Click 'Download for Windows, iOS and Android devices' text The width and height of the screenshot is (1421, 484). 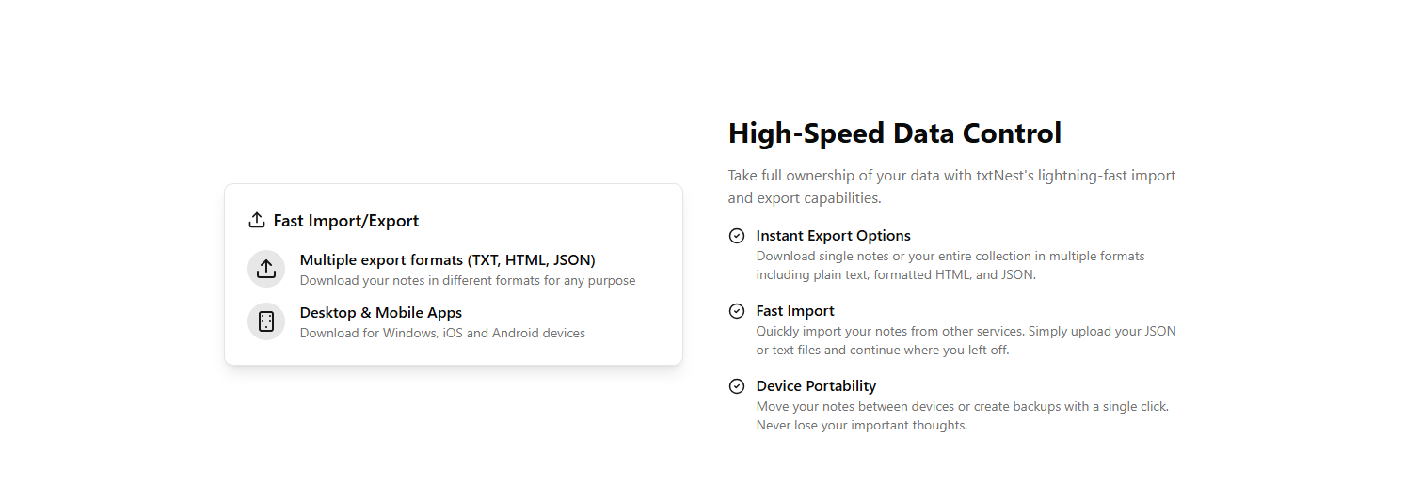442,333
